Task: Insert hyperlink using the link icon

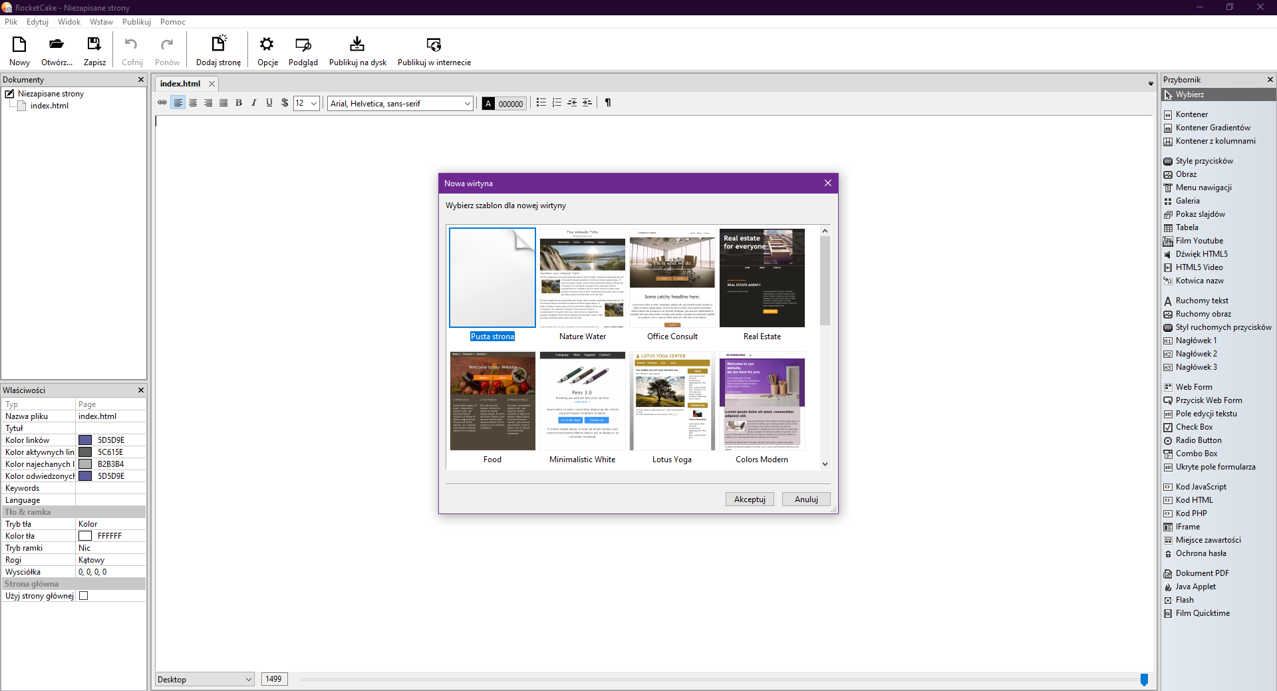Action: [162, 102]
